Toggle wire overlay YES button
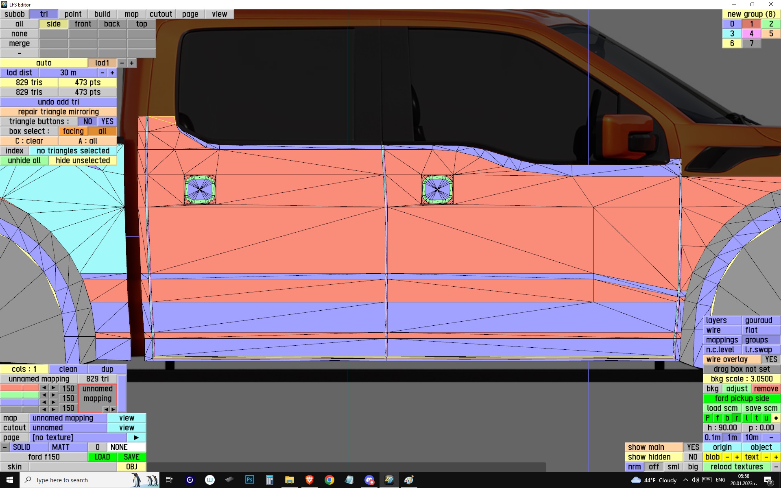The image size is (781, 488). pos(770,359)
